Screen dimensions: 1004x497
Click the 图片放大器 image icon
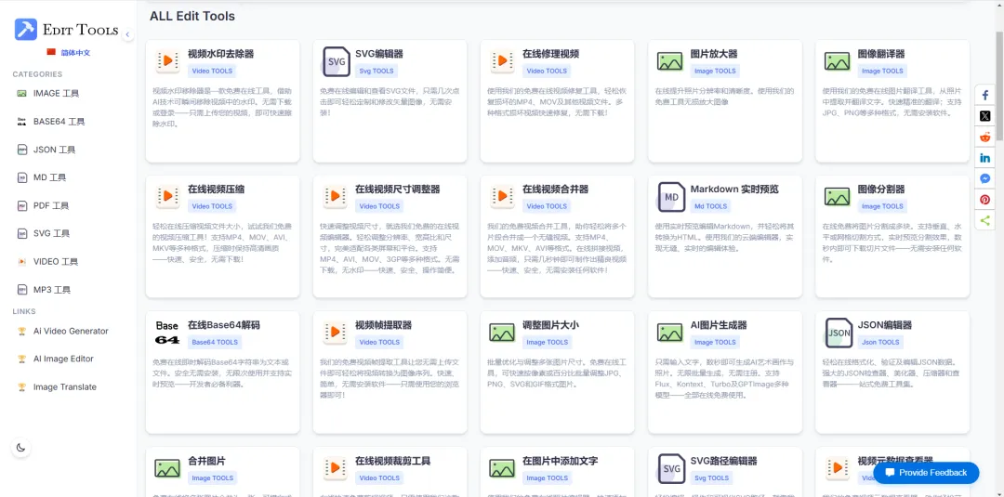click(x=669, y=61)
